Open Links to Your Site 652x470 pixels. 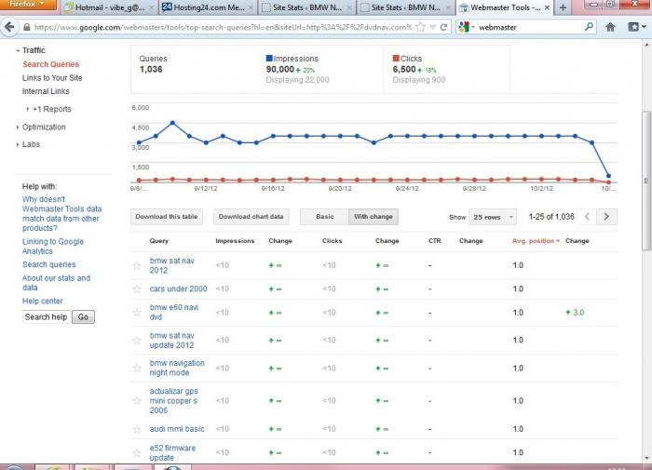(x=52, y=78)
